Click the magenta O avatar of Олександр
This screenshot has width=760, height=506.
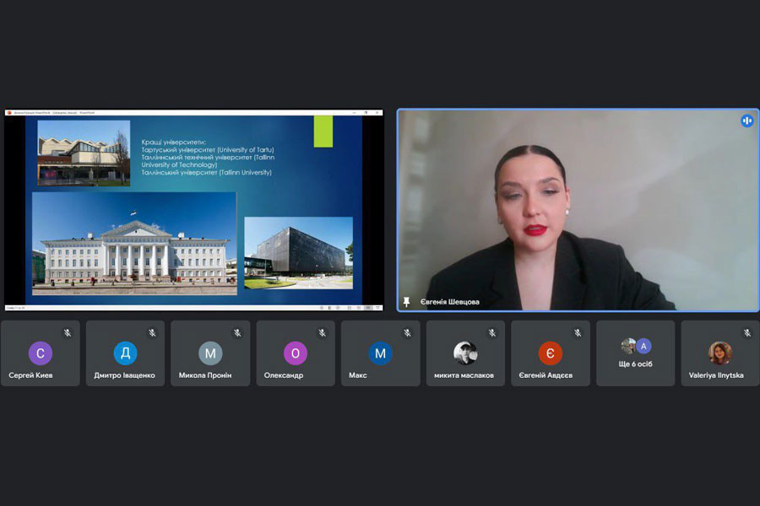pos(296,353)
